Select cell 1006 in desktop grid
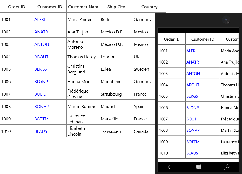 click(17, 81)
